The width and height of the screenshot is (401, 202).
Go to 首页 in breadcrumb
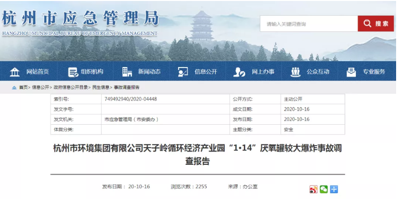[x=23, y=88]
